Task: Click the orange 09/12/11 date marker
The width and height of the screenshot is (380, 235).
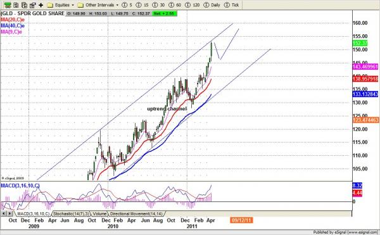Action: (241, 220)
